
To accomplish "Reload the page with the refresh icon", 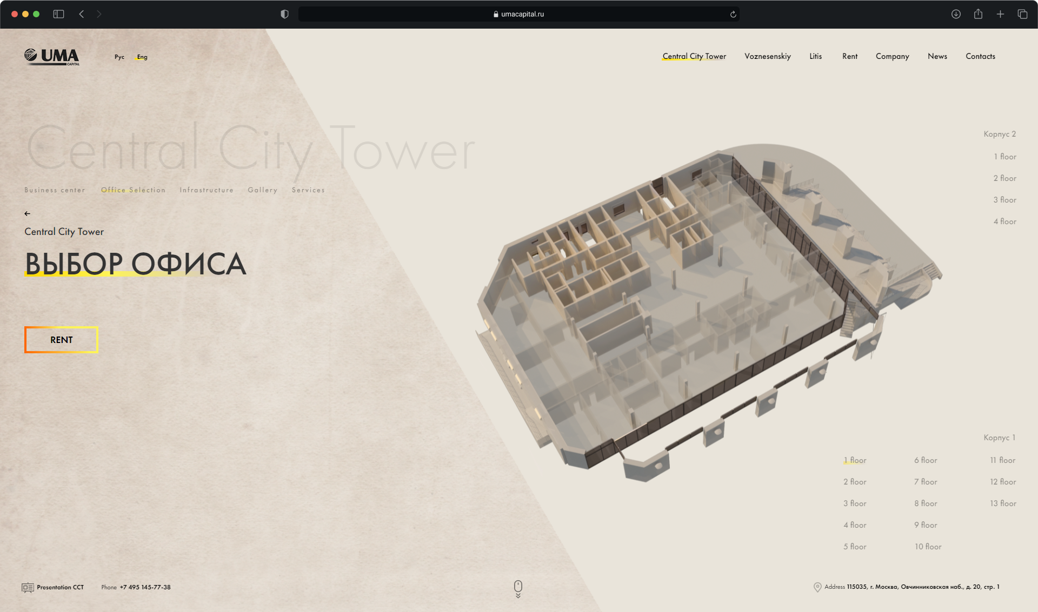I will pyautogui.click(x=733, y=15).
